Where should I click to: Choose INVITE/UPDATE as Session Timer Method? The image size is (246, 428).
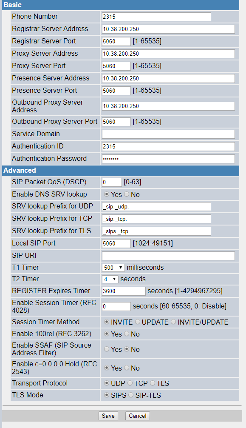pos(173,322)
